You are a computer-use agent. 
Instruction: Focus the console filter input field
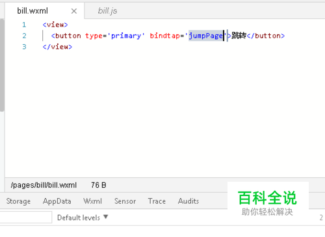coord(26,217)
